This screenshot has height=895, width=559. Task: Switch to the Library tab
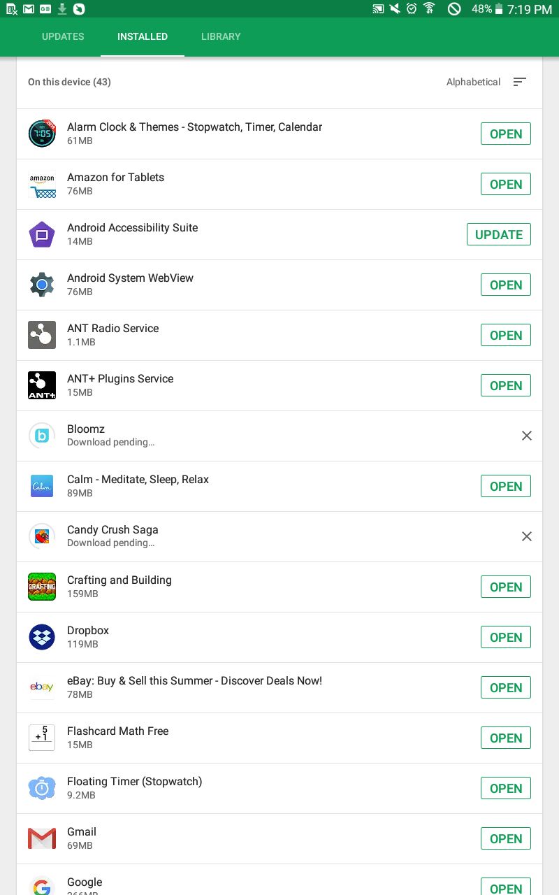click(x=221, y=36)
